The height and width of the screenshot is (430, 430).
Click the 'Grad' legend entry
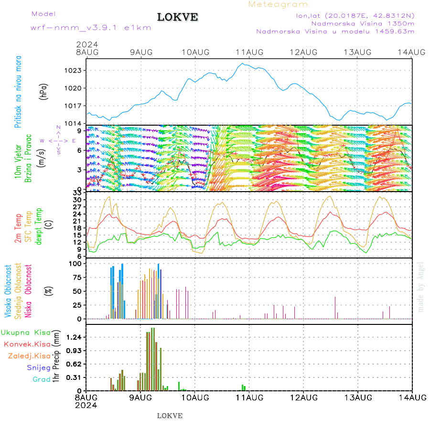click(x=42, y=379)
